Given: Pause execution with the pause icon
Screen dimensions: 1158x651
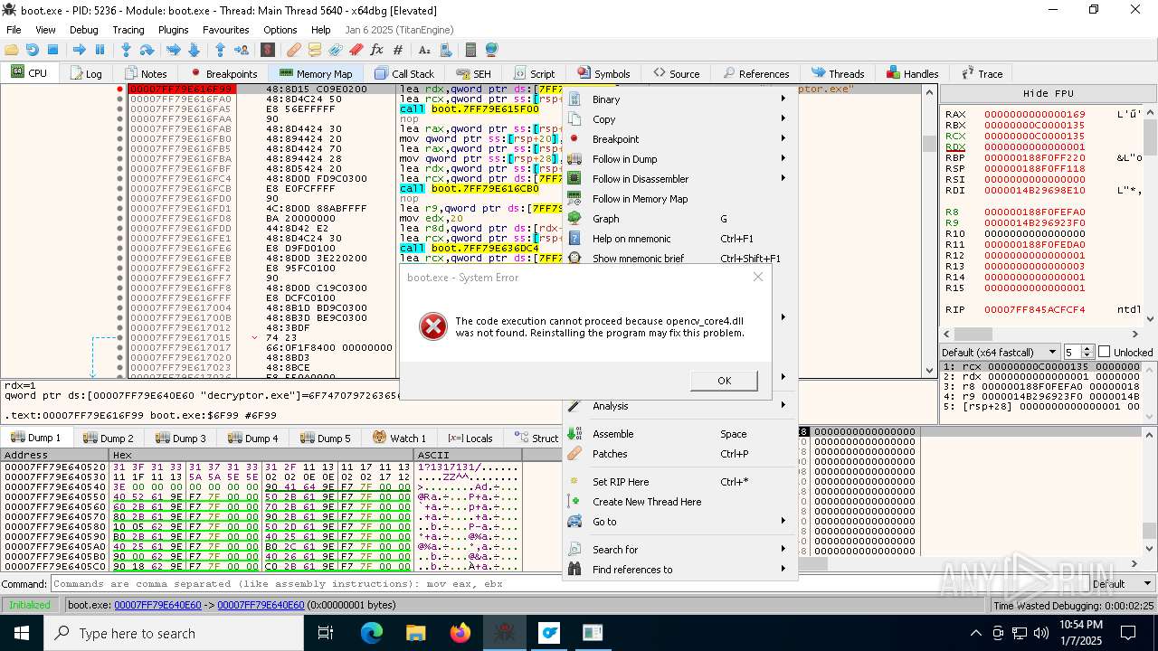Looking at the screenshot, I should pos(100,50).
